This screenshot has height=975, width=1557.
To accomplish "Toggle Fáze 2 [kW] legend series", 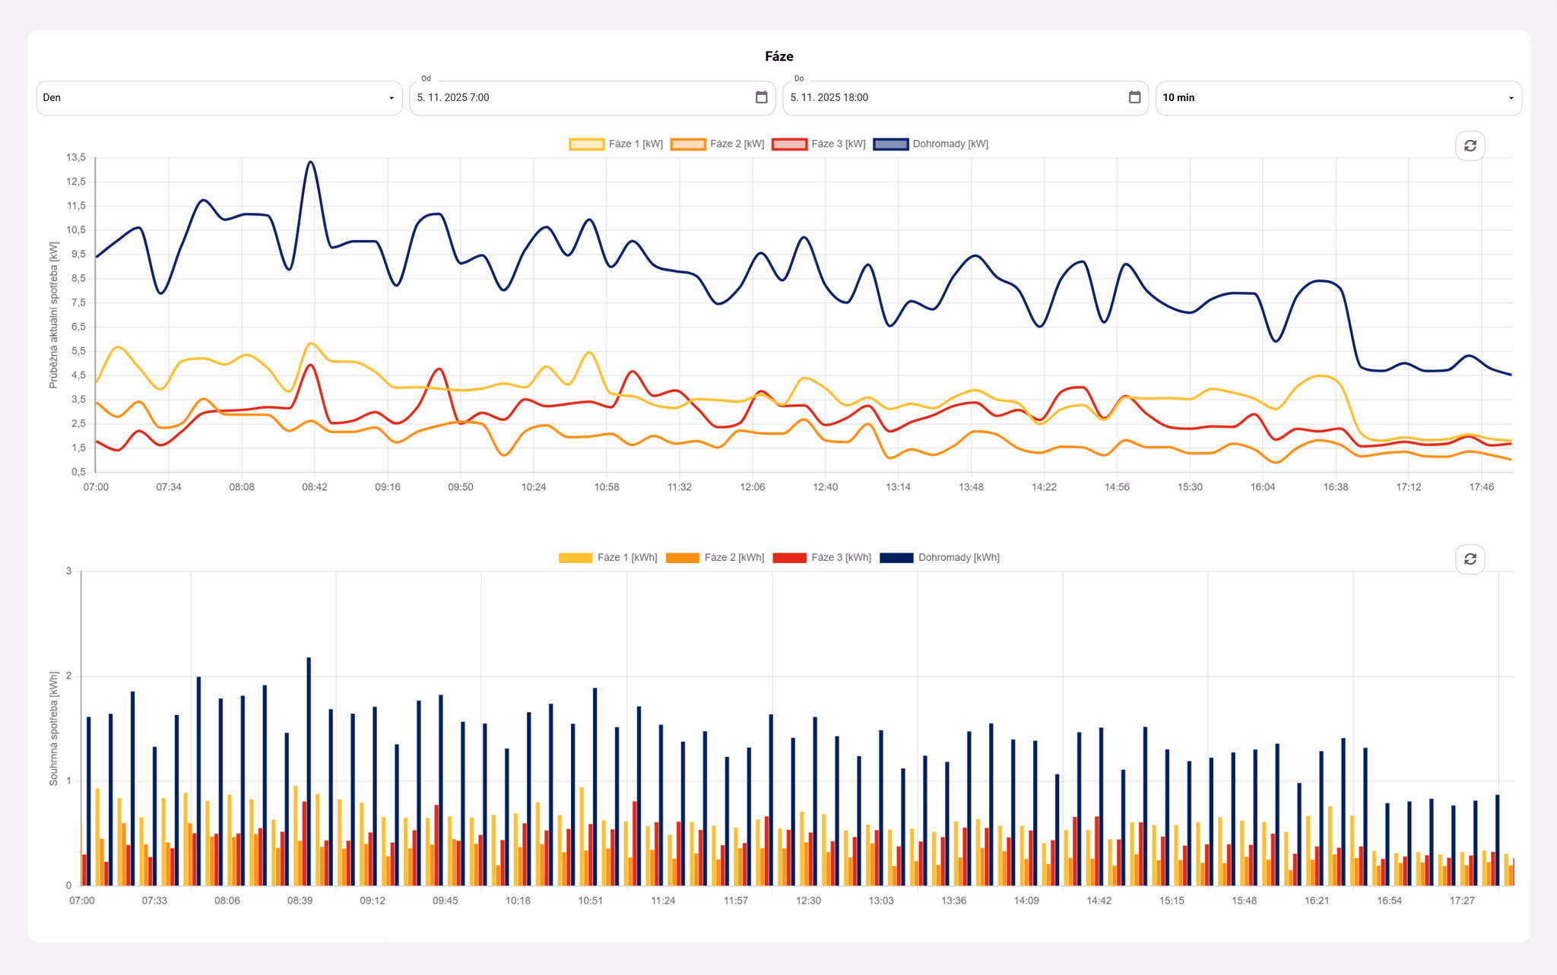I will click(718, 144).
